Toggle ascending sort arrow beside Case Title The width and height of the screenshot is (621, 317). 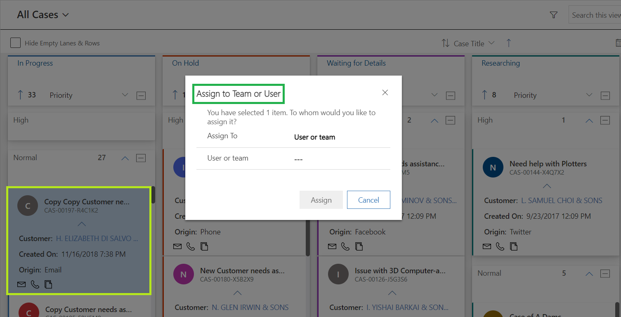point(508,43)
